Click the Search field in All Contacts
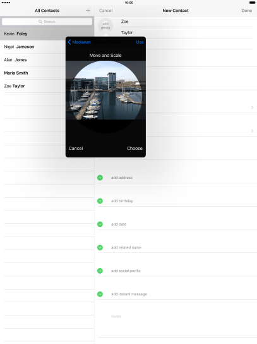The image size is (257, 344). click(47, 21)
